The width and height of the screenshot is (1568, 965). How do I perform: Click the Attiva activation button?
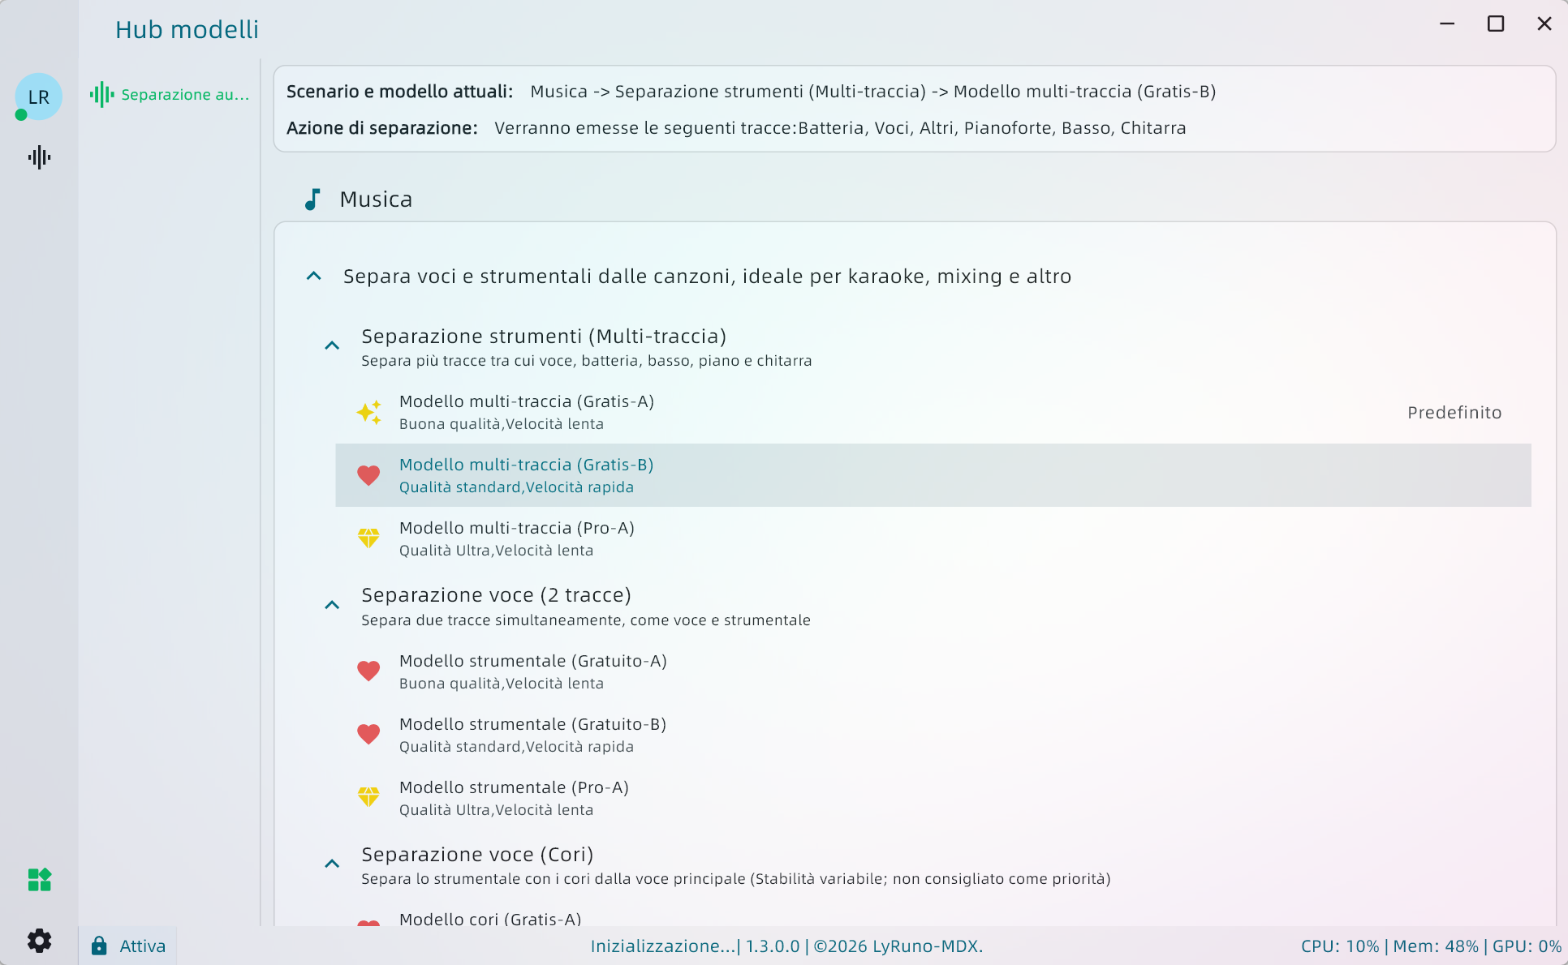142,946
